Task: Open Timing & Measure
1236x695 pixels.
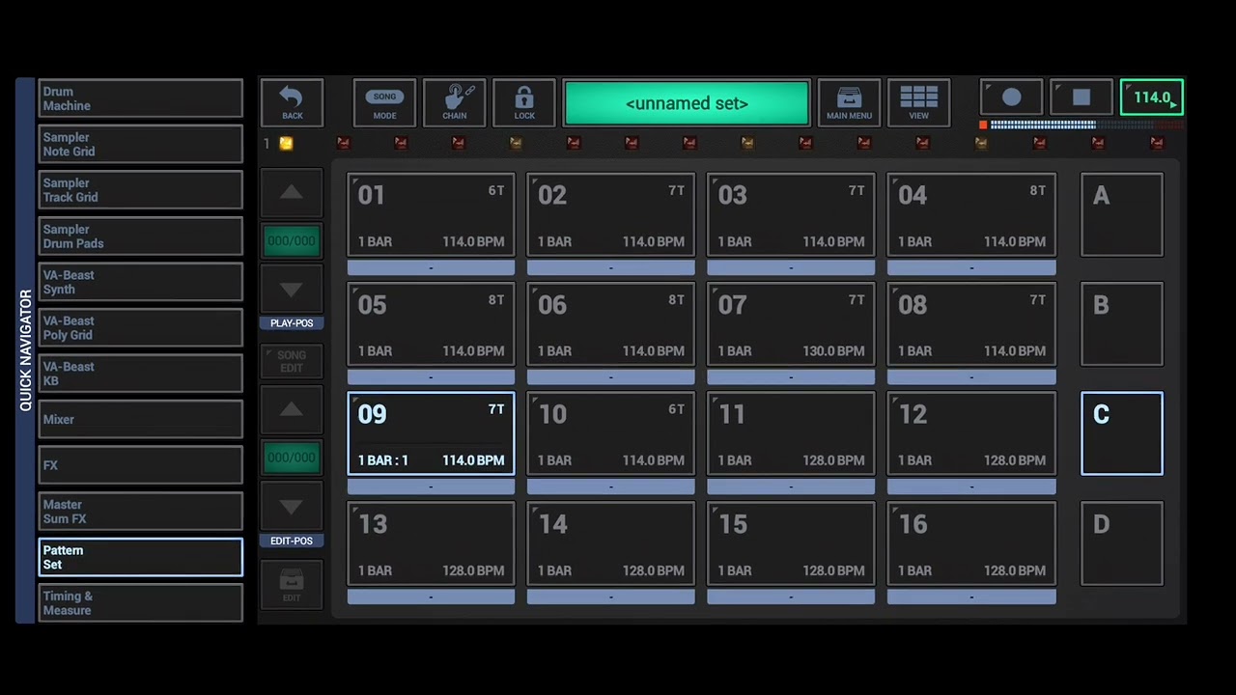Action: coord(141,603)
